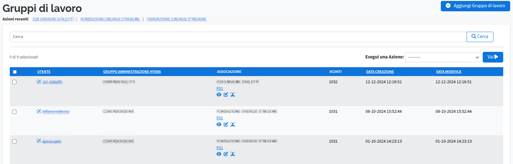This screenshot has width=513, height=164.
Task: Open the Esegui una Azione dropdown
Action: click(x=443, y=57)
